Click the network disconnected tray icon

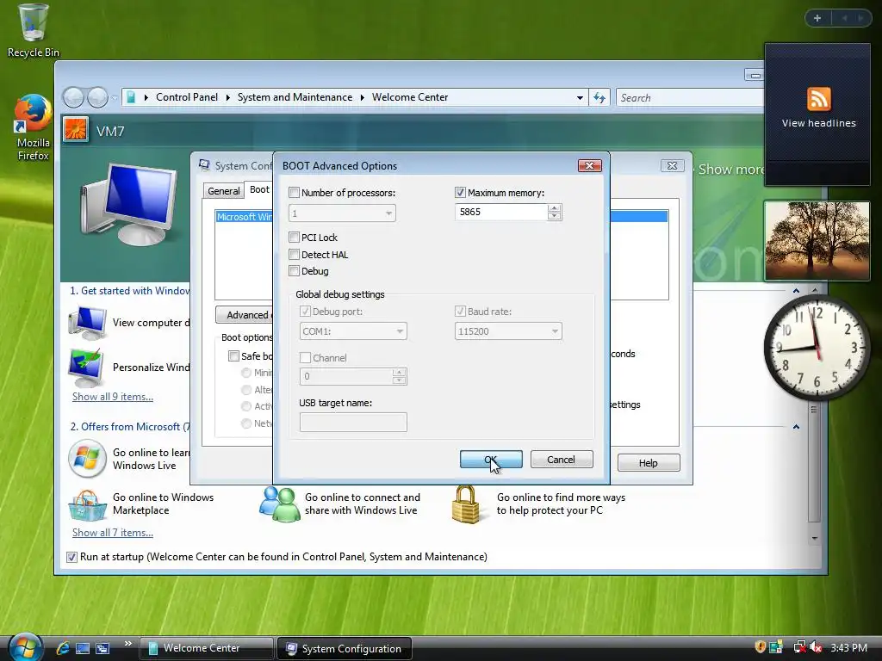pos(798,647)
